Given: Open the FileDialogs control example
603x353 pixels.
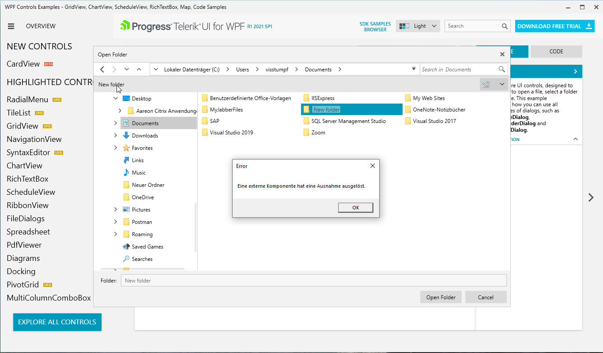Looking at the screenshot, I should point(26,219).
